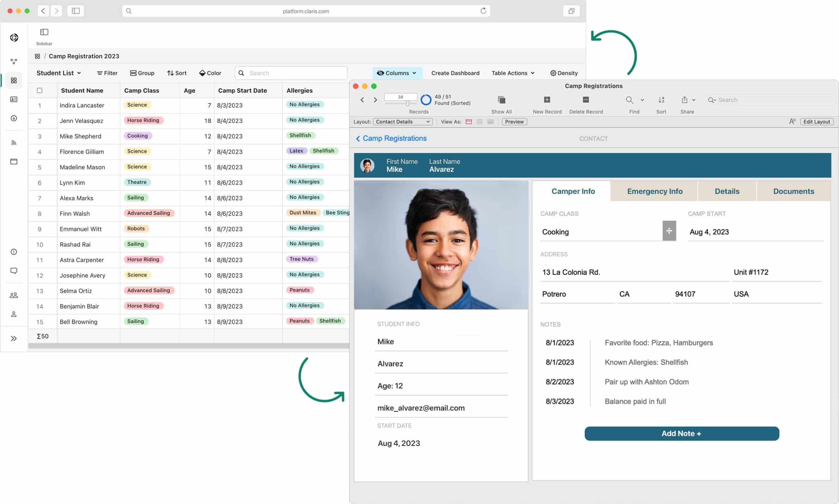Check the select-all checkbox in table header

pos(40,91)
